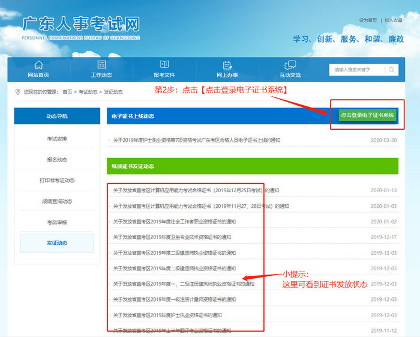
Task: Open 打印准考证动态 in the sidebar
Action: point(57,180)
